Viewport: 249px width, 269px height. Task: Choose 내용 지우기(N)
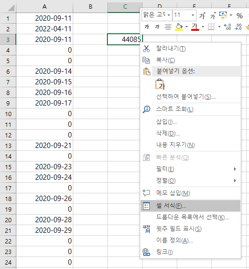tap(191, 145)
